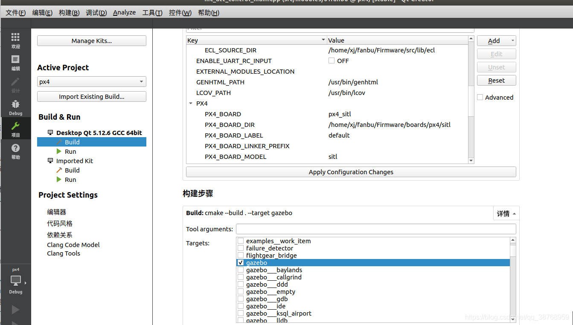Check the gazebo___callgrind target
The image size is (573, 325).
(241, 277)
